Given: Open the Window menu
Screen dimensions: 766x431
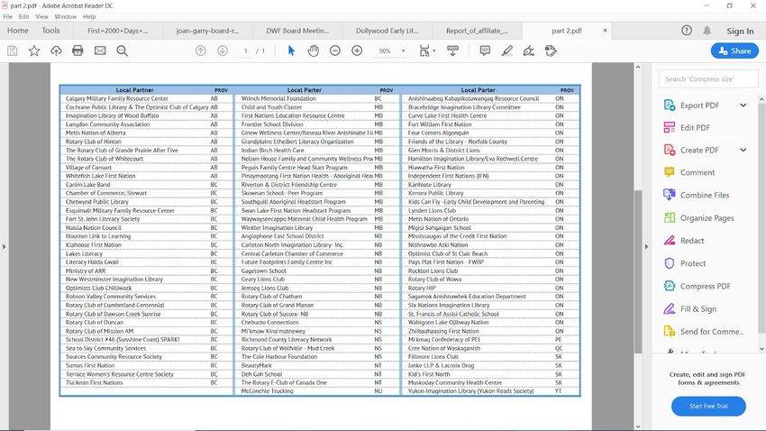Looking at the screenshot, I should click(65, 17).
